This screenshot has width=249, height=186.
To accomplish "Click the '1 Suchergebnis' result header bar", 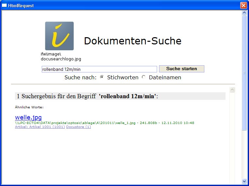I will pos(120,96).
